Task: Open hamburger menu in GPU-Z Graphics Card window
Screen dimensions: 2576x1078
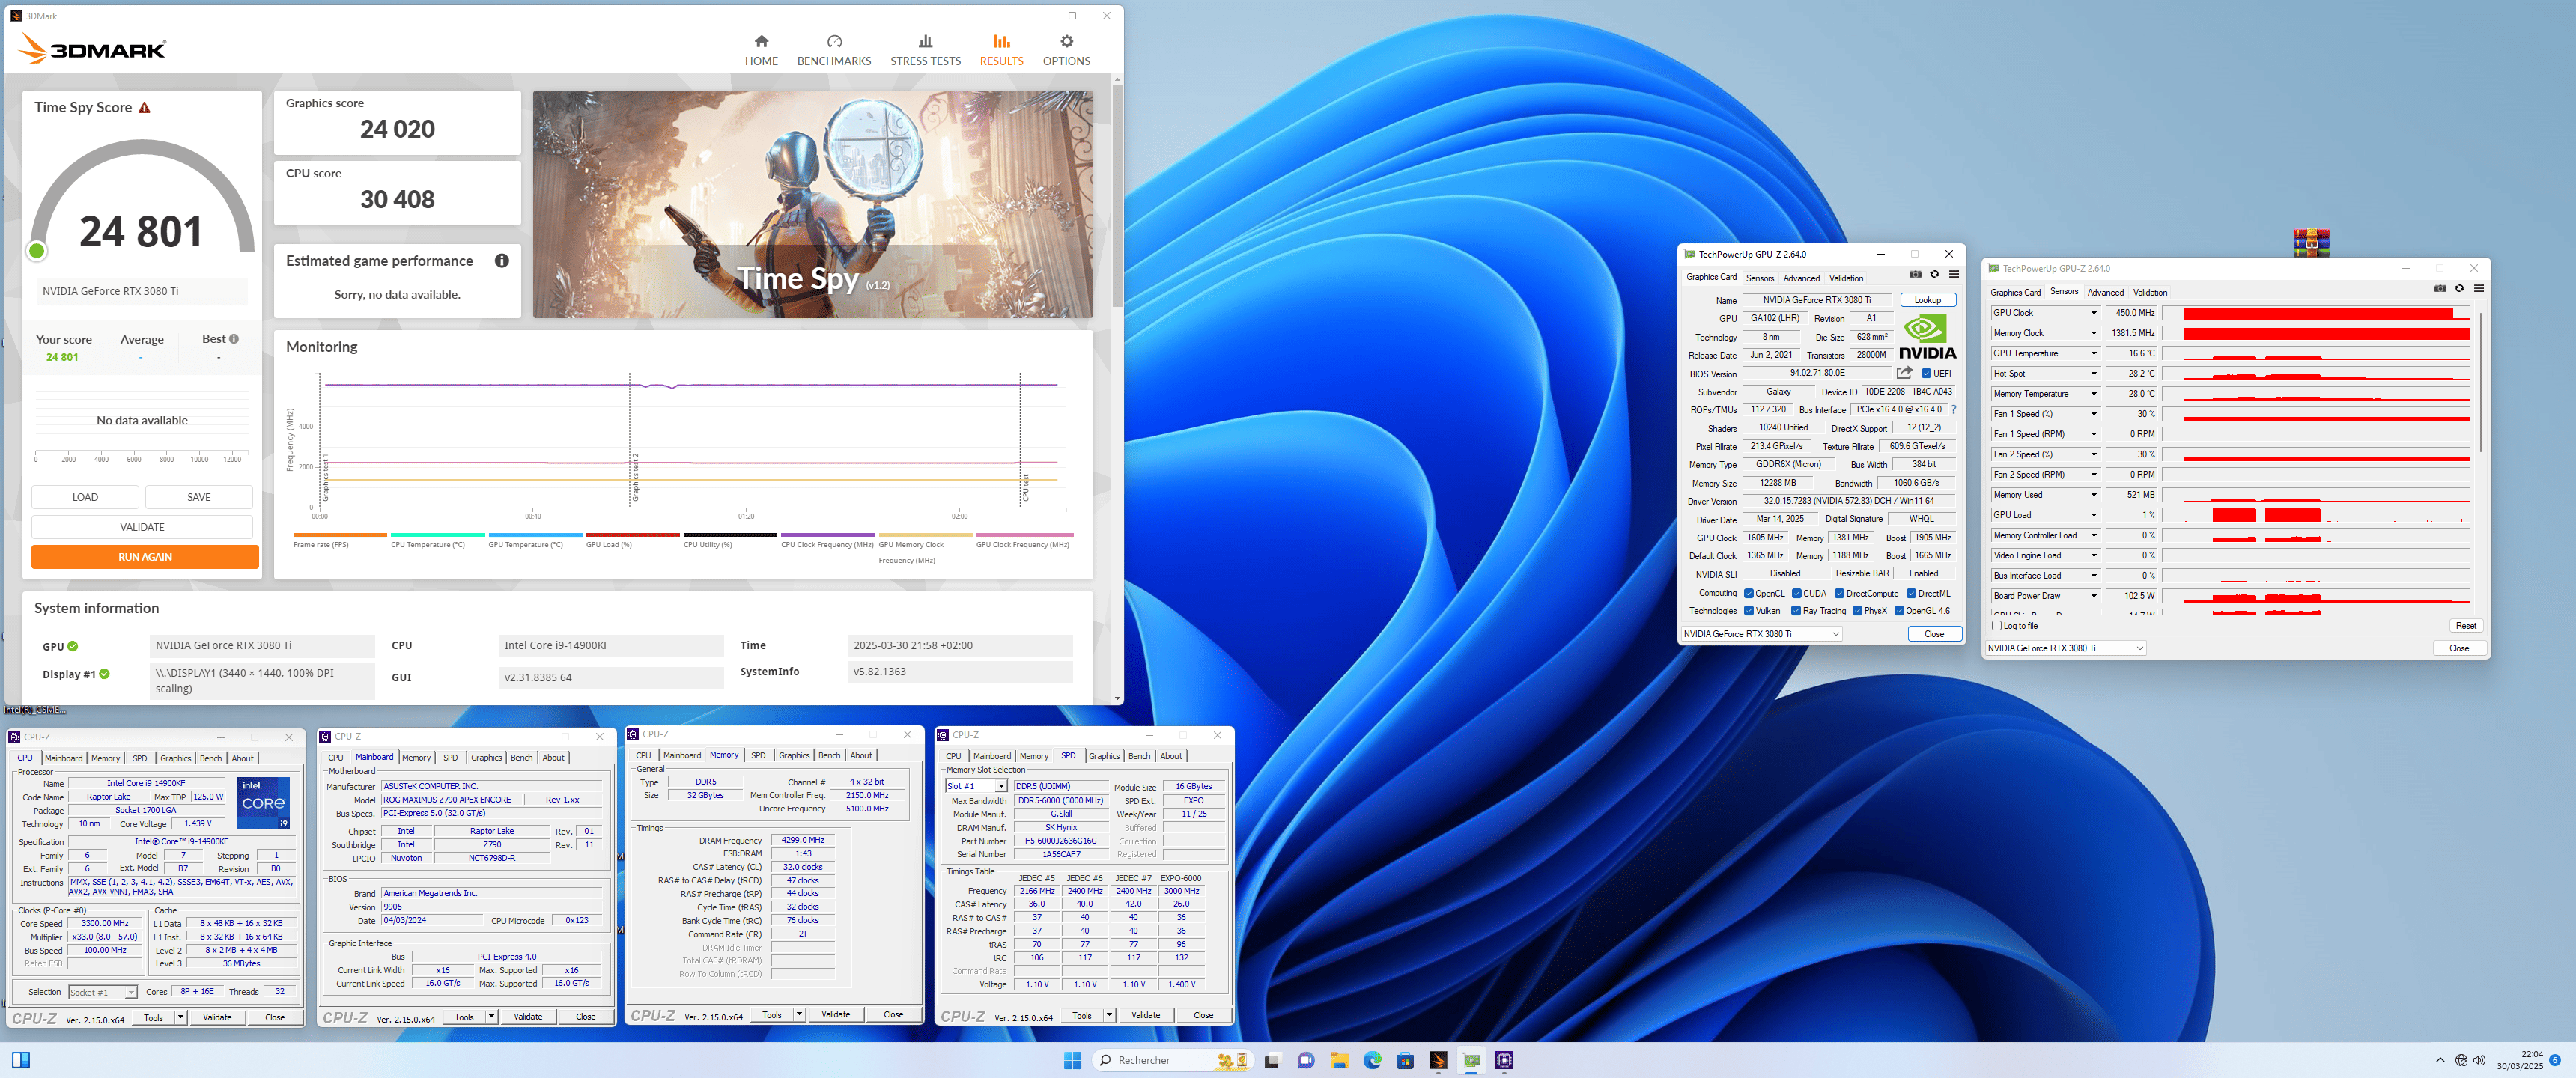Action: pyautogui.click(x=1953, y=275)
